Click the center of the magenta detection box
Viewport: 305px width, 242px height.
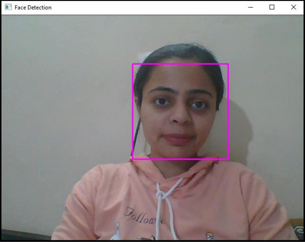(x=180, y=112)
